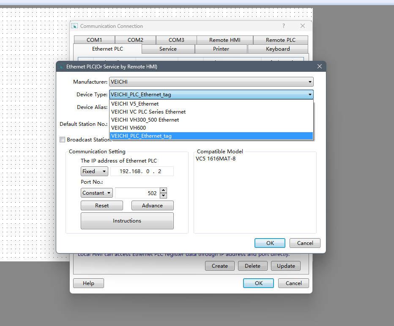394x326 pixels.
Task: Collapse the Device Type dropdown
Action: (310, 95)
